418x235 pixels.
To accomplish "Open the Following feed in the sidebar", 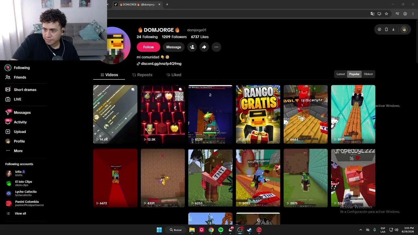I will (x=22, y=68).
